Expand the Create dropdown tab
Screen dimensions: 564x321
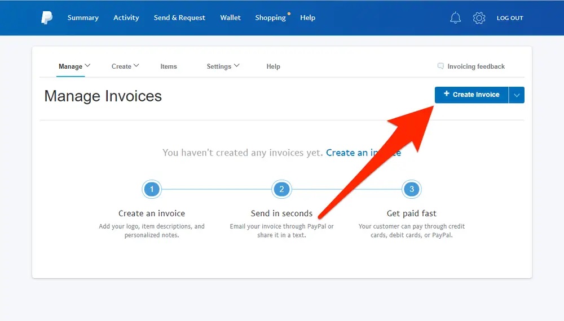[125, 66]
